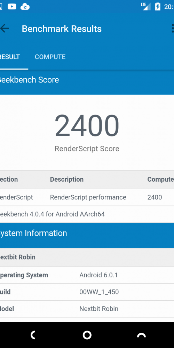
Task: Tap the YouTube notification icon
Action: point(12,7)
